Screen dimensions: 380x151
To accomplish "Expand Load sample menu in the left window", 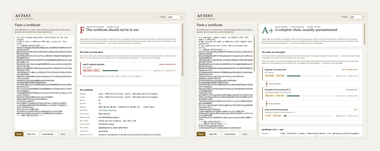I will pos(49,134).
